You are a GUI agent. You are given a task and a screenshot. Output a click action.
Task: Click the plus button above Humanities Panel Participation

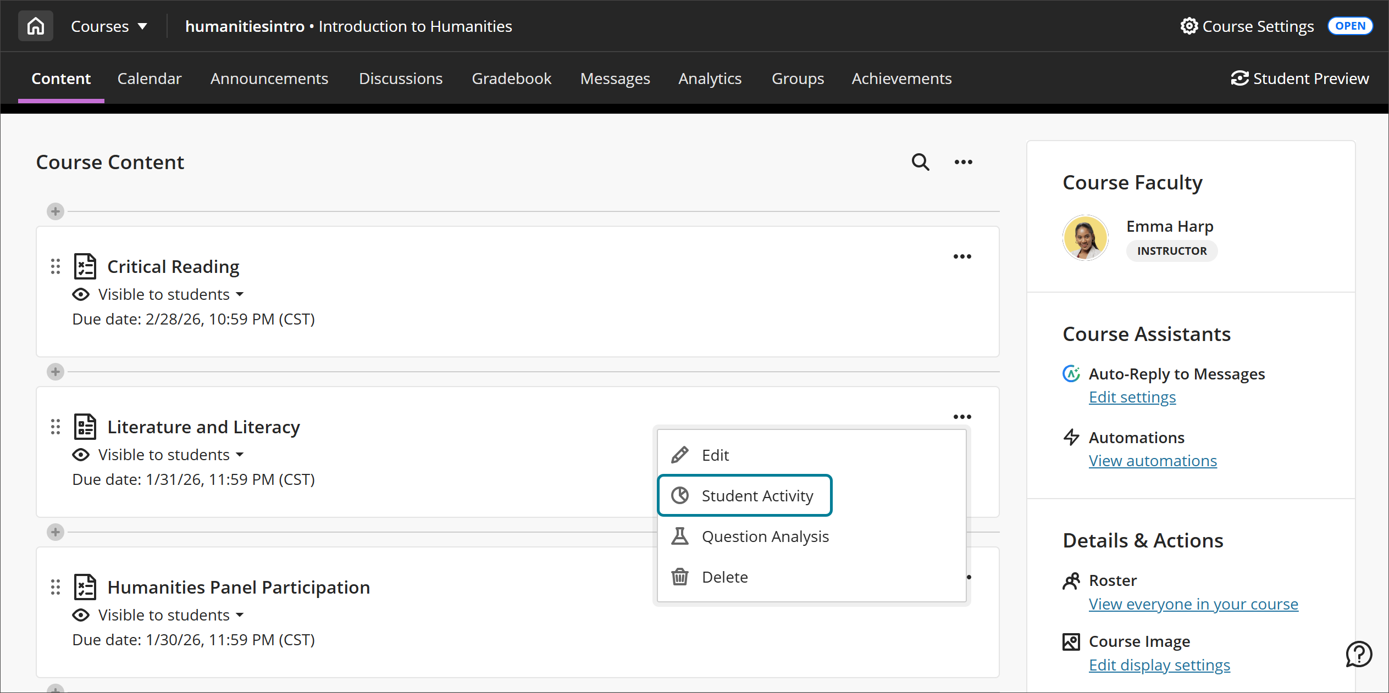click(x=55, y=532)
